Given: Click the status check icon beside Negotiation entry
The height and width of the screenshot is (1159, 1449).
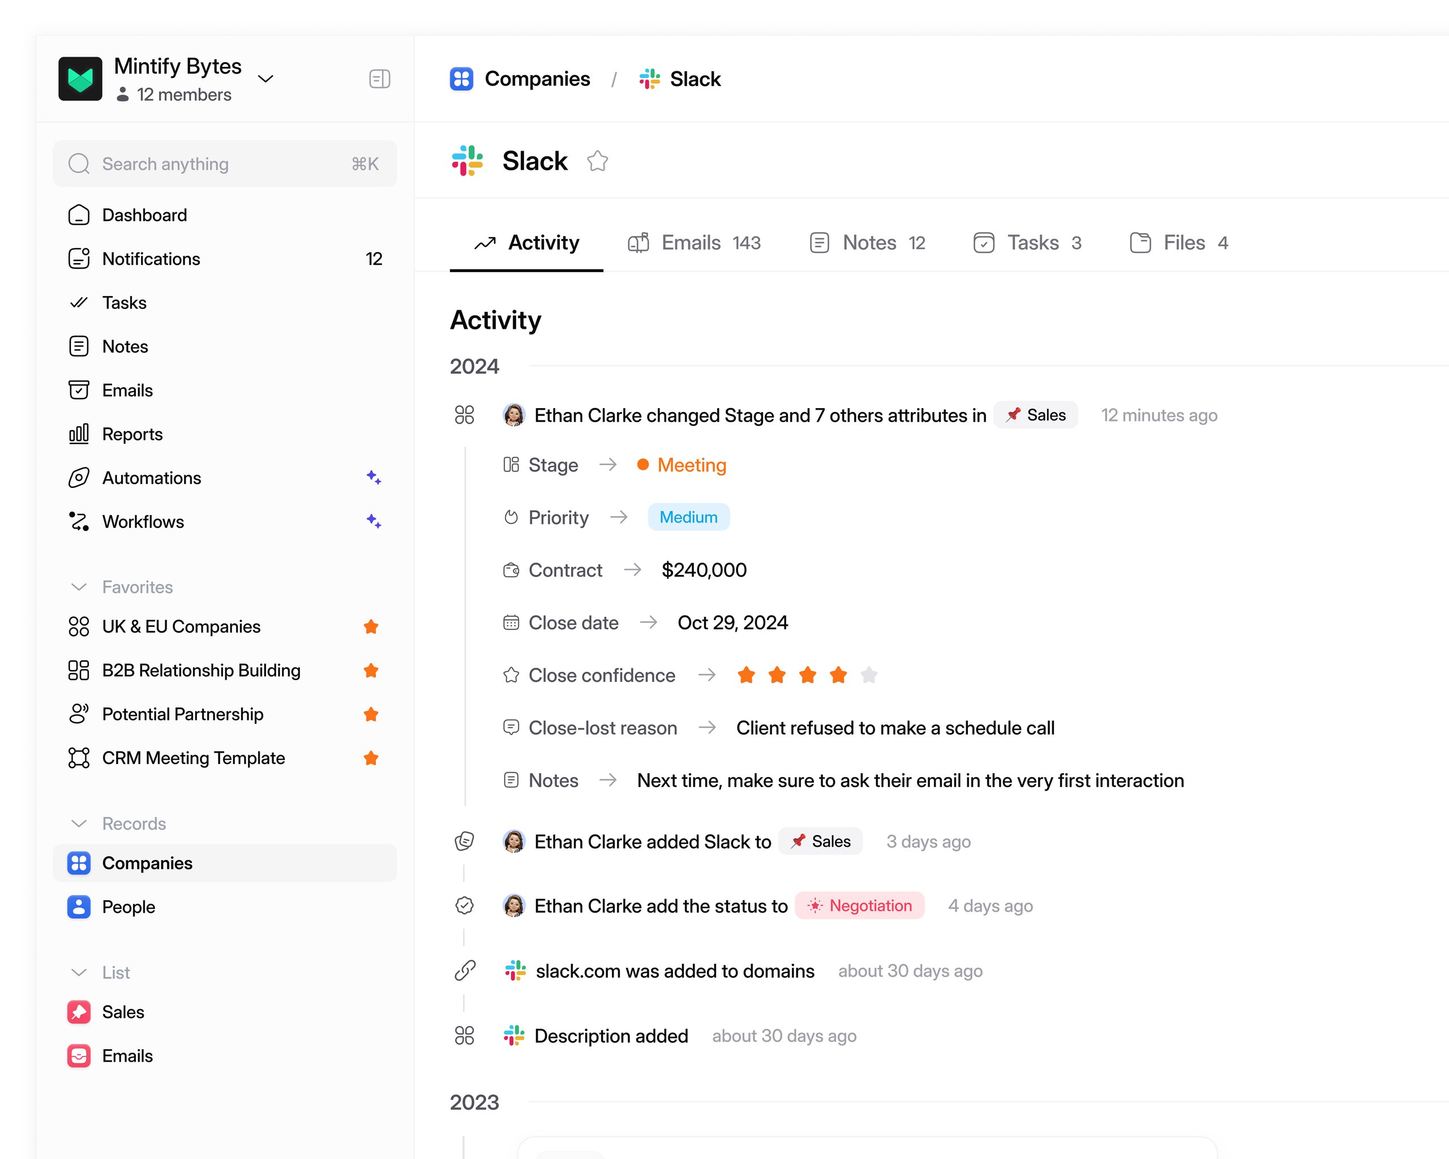Looking at the screenshot, I should [464, 905].
